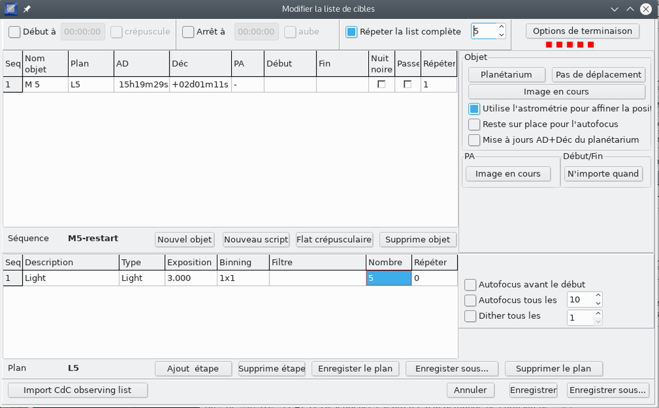
Task: Select Pas de déplacement button
Action: (x=598, y=75)
